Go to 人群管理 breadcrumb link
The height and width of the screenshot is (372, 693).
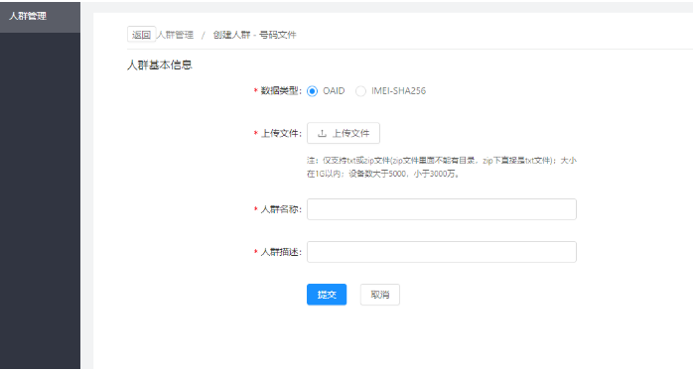point(176,35)
